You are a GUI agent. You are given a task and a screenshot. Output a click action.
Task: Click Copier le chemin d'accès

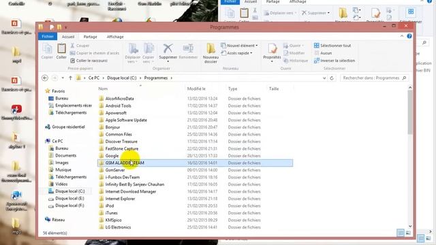(95, 53)
